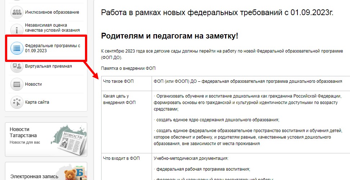Click the 'Что такое ФОП' table cell
350x180 pixels.
[118, 81]
